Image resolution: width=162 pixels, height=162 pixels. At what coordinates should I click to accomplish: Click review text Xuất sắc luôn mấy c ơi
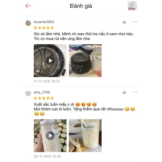click(54, 104)
